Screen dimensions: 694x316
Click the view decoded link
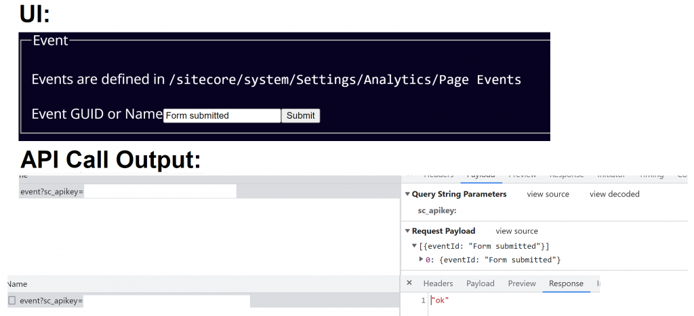click(614, 194)
